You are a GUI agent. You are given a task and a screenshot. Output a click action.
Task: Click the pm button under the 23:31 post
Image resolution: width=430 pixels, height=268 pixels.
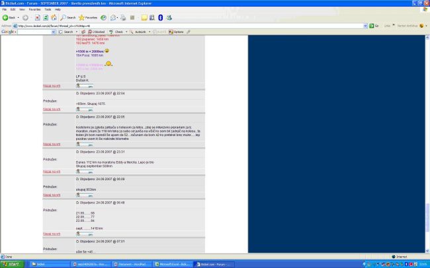click(85, 172)
